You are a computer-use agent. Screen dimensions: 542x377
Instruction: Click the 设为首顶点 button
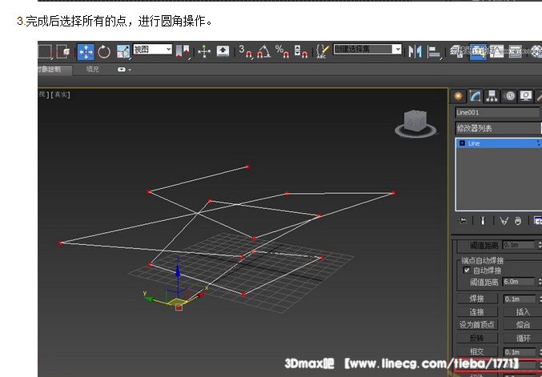pyautogui.click(x=477, y=325)
